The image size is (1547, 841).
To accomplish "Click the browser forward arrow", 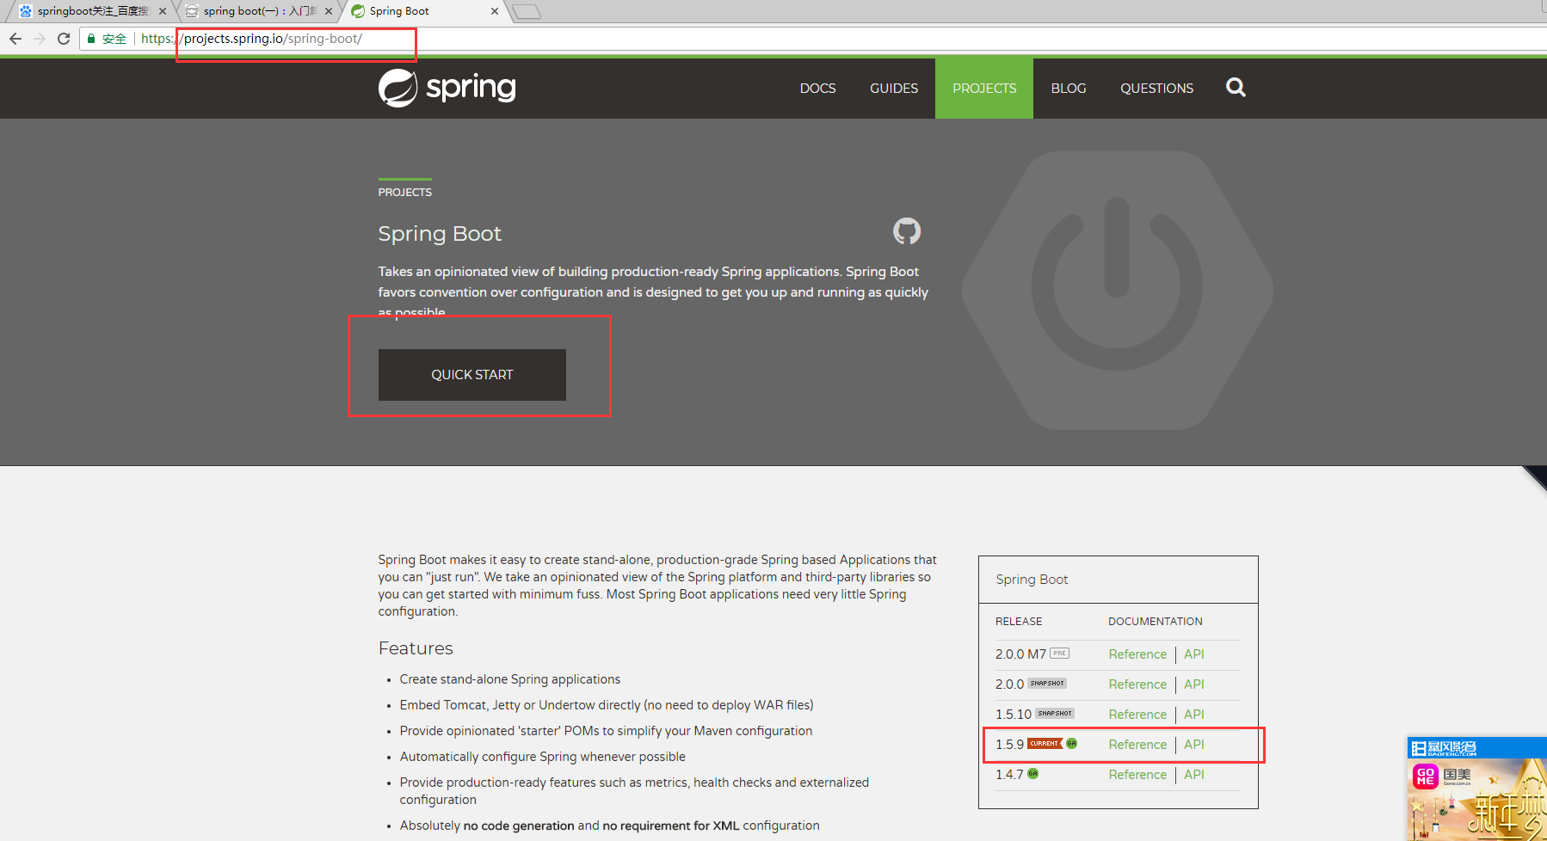I will (40, 39).
